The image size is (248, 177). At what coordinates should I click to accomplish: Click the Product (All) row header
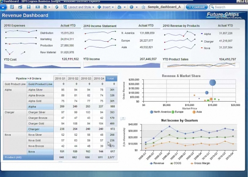(x=28, y=158)
